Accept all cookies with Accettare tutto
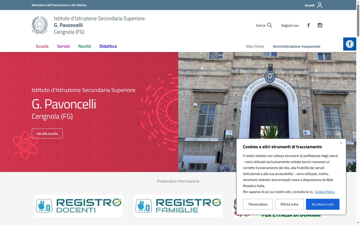Viewport: 360px width, 225px height. click(x=323, y=204)
